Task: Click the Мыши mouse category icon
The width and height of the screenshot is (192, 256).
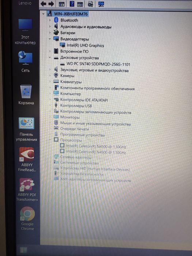Action: pos(56,123)
